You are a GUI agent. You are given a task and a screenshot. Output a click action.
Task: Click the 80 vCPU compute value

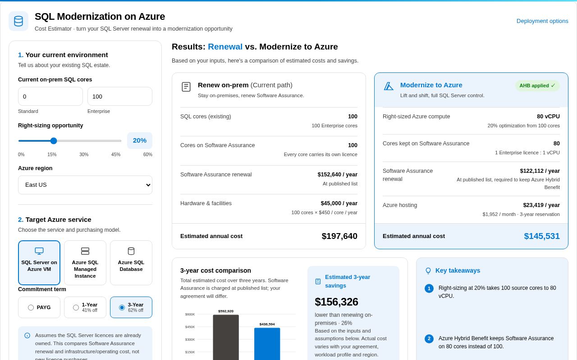548,117
